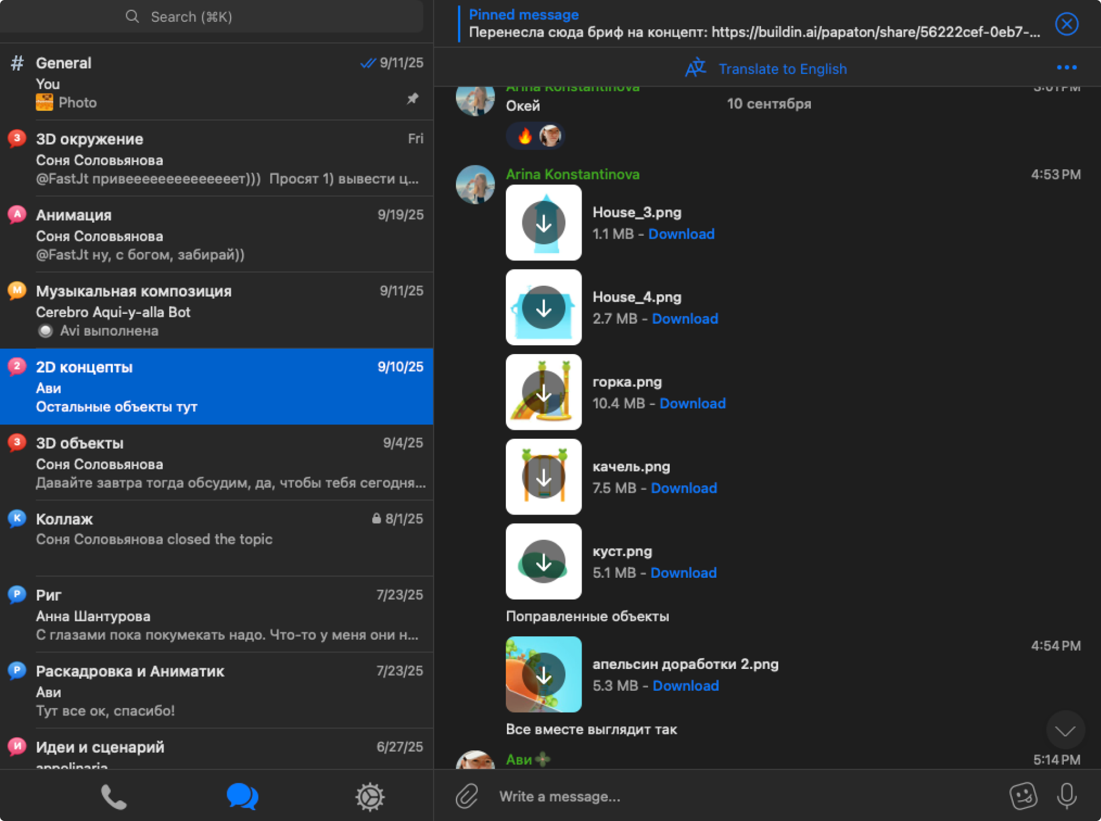Click the paperclip attach file icon
1101x821 pixels.
[467, 796]
